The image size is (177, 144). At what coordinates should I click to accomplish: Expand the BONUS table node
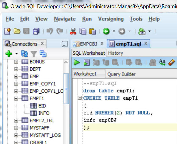(x=16, y=62)
